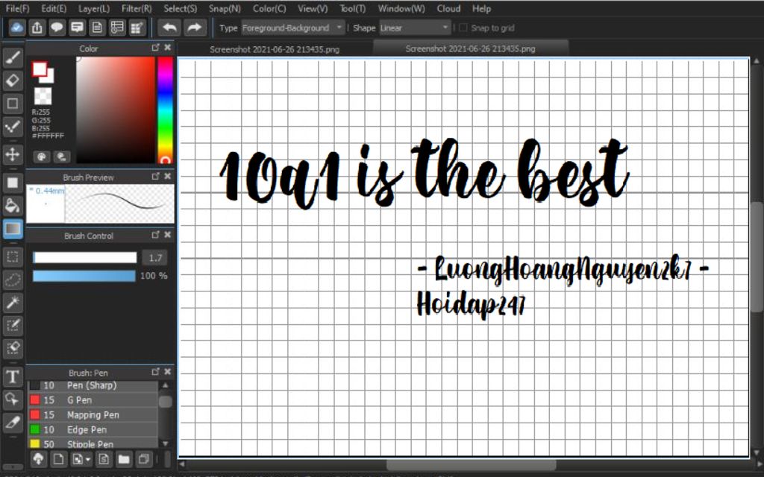Screen dimensions: 764x477
Task: Expand the add bitmap brush dropdown arrow
Action: click(88, 459)
